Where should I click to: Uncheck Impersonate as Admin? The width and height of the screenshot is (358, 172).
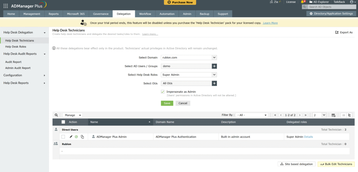coord(163,92)
